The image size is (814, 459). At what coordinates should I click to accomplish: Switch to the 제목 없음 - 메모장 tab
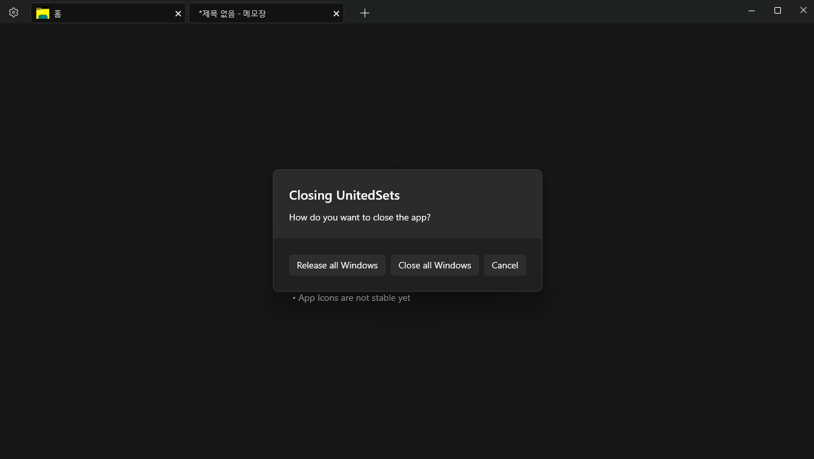(266, 13)
